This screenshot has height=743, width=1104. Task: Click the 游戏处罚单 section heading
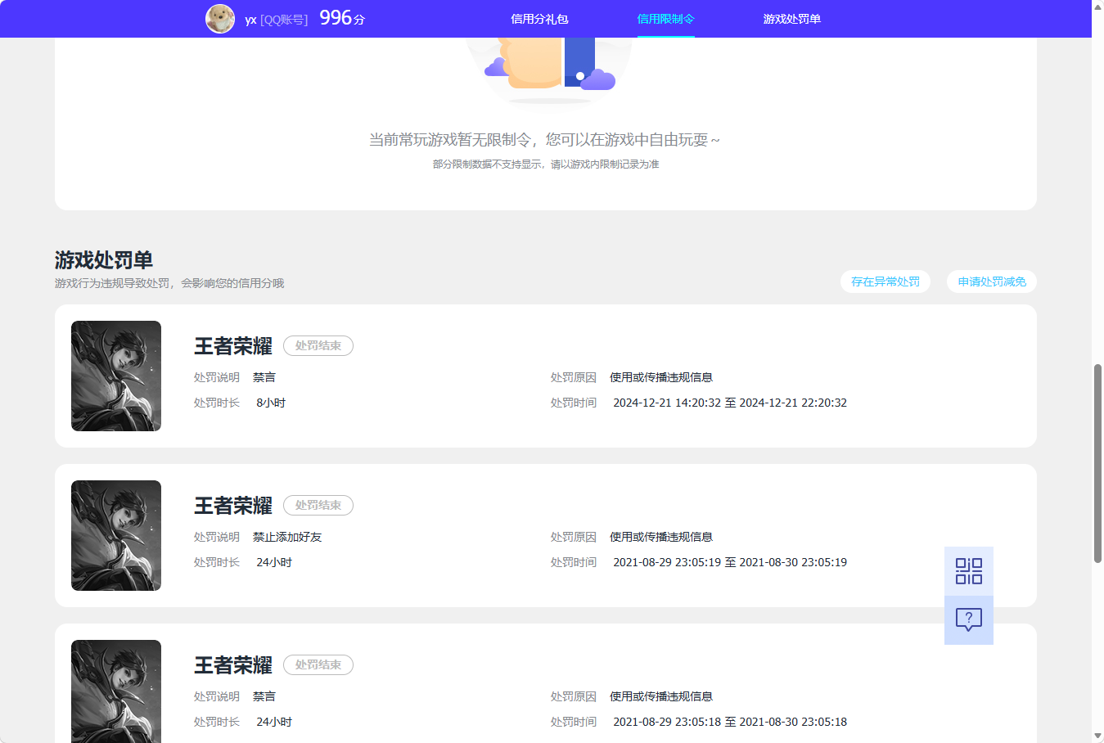pyautogui.click(x=104, y=260)
